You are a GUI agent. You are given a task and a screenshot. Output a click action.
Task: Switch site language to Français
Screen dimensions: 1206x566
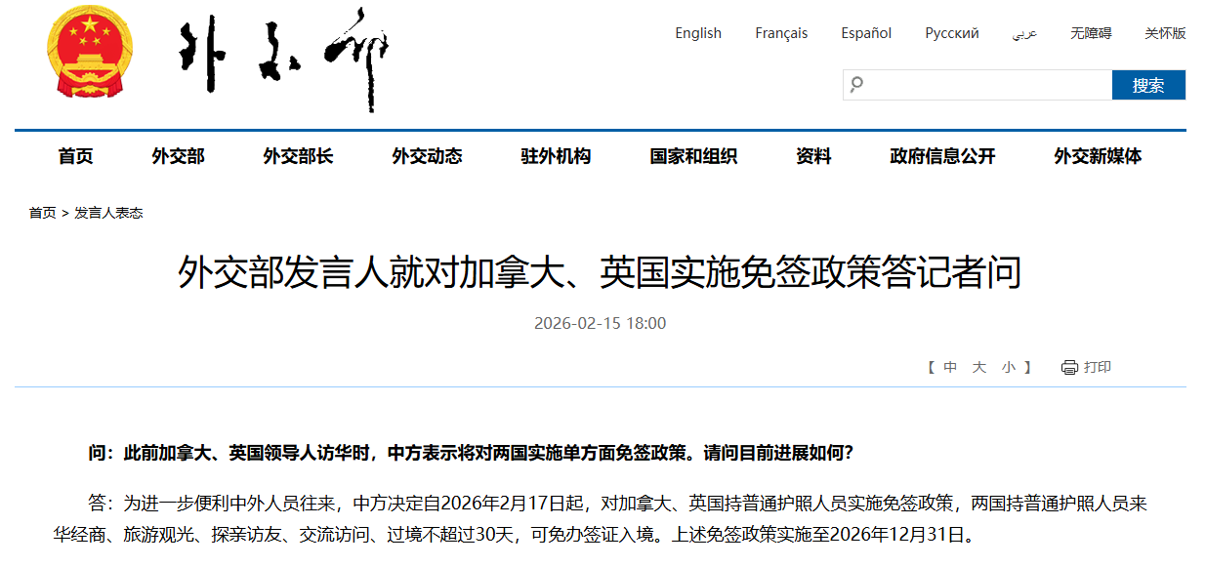tap(781, 33)
